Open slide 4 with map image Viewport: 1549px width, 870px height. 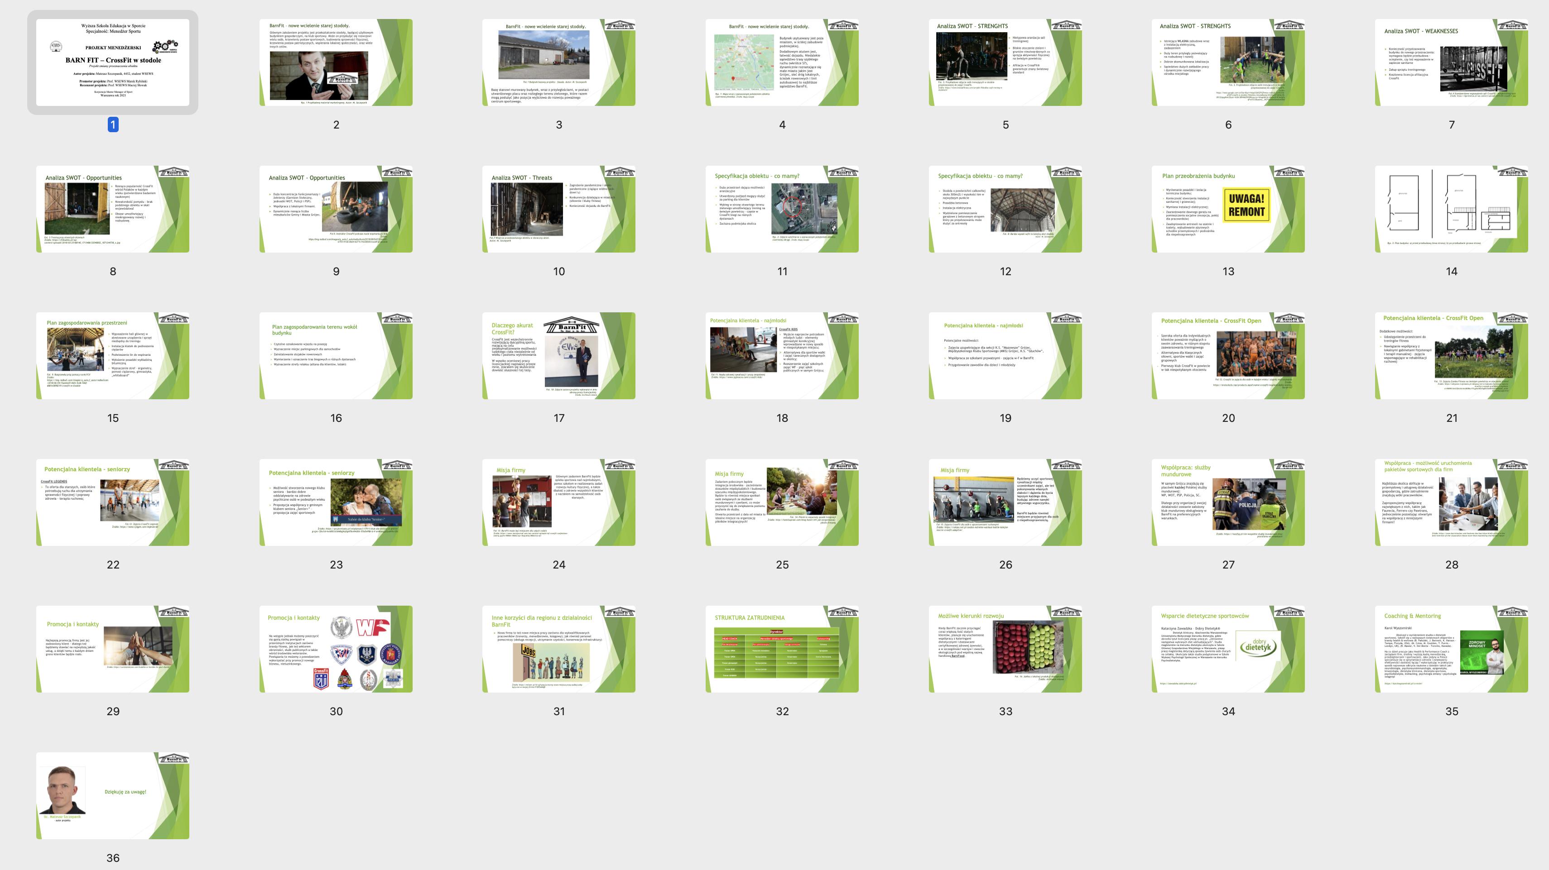(782, 62)
